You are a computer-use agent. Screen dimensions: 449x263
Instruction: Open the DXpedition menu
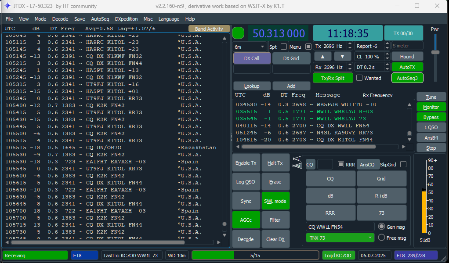pos(126,19)
